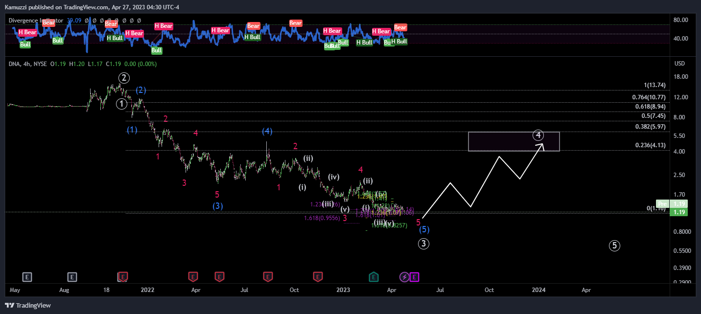Click the 2024 date axis label
The height and width of the screenshot is (314, 701).
point(539,290)
